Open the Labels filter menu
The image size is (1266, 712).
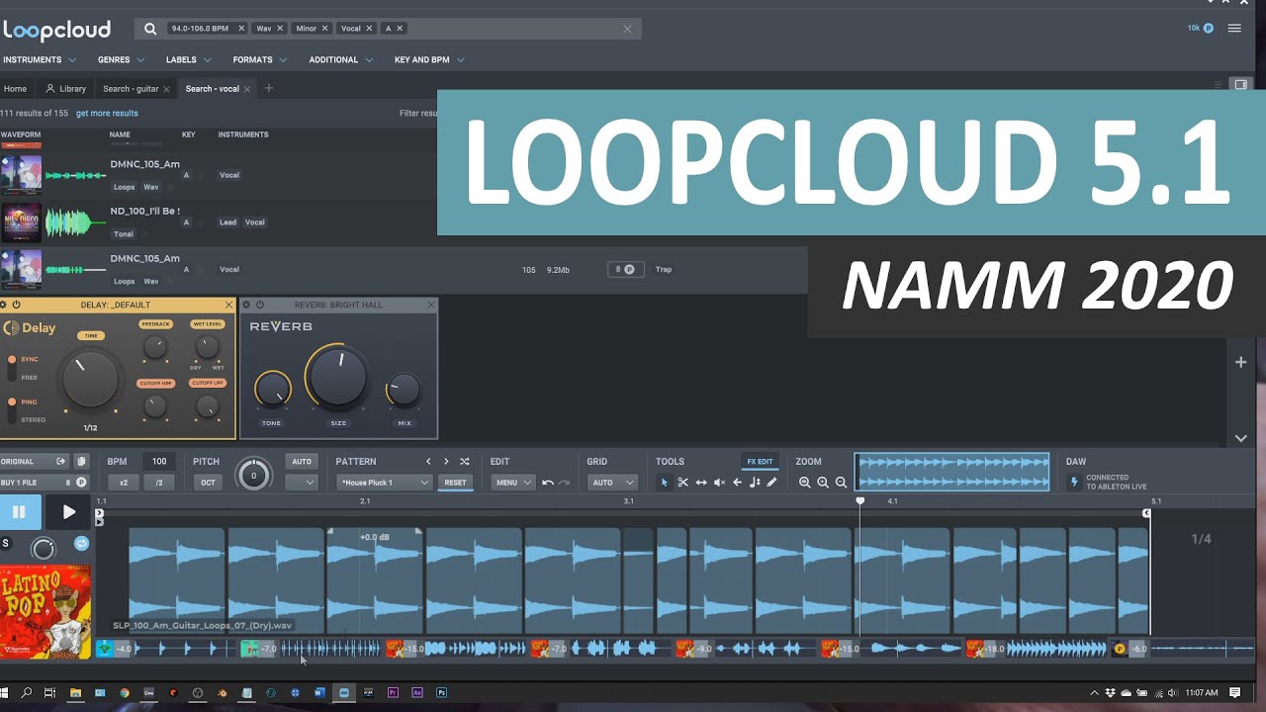click(x=187, y=59)
